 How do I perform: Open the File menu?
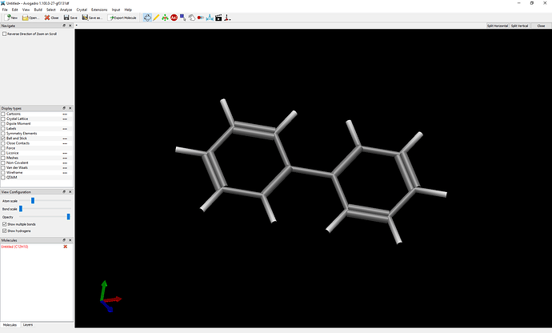[5, 10]
